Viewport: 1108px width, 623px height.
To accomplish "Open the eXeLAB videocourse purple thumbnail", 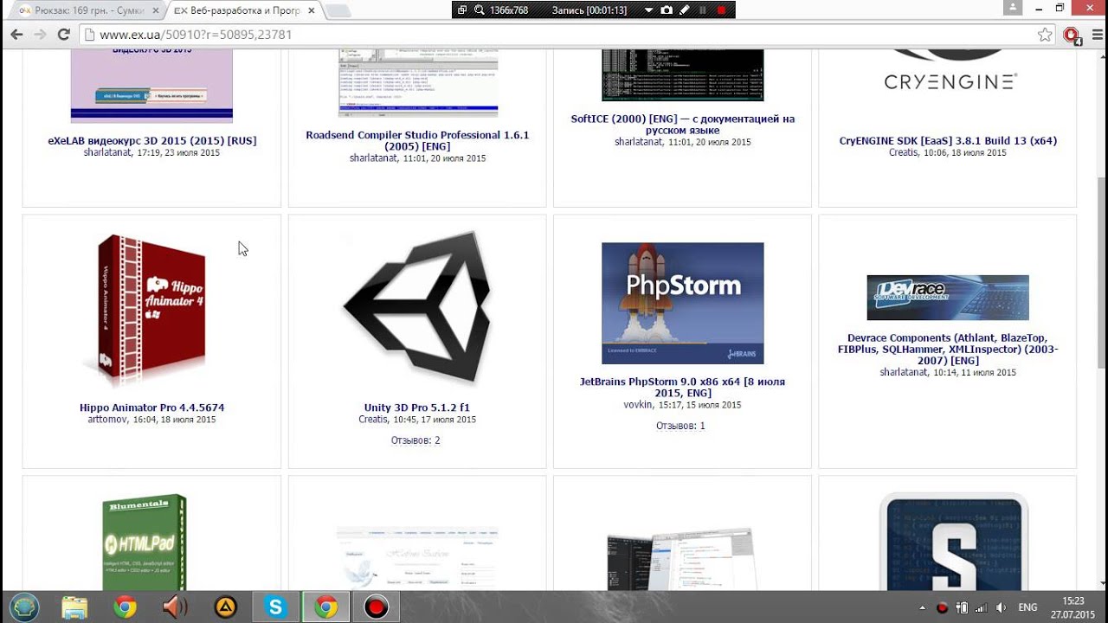I will pyautogui.click(x=151, y=87).
